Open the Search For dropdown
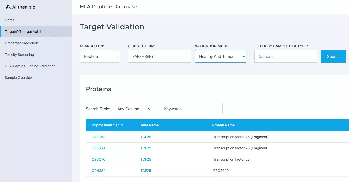Viewport: 349px width, 182px height. click(x=100, y=56)
